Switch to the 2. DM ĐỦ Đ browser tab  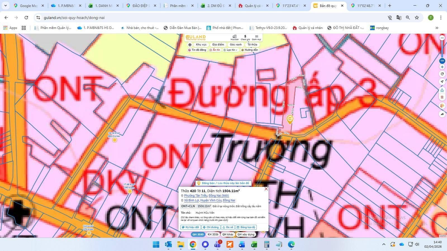216,6
